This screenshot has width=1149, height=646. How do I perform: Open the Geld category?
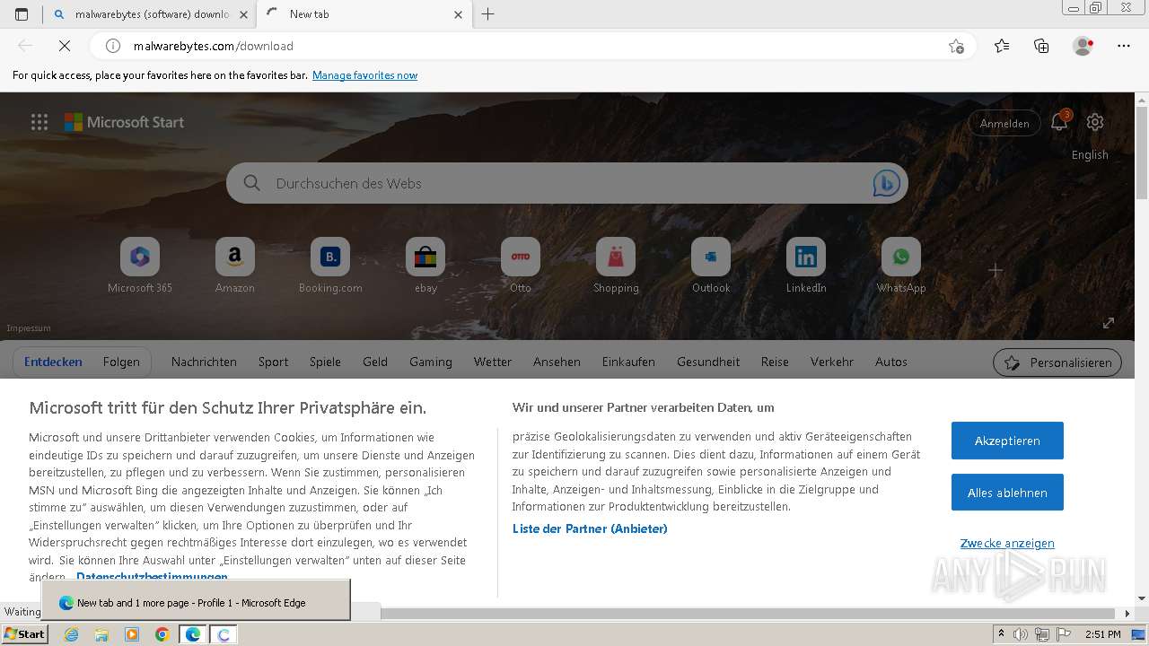(x=375, y=362)
